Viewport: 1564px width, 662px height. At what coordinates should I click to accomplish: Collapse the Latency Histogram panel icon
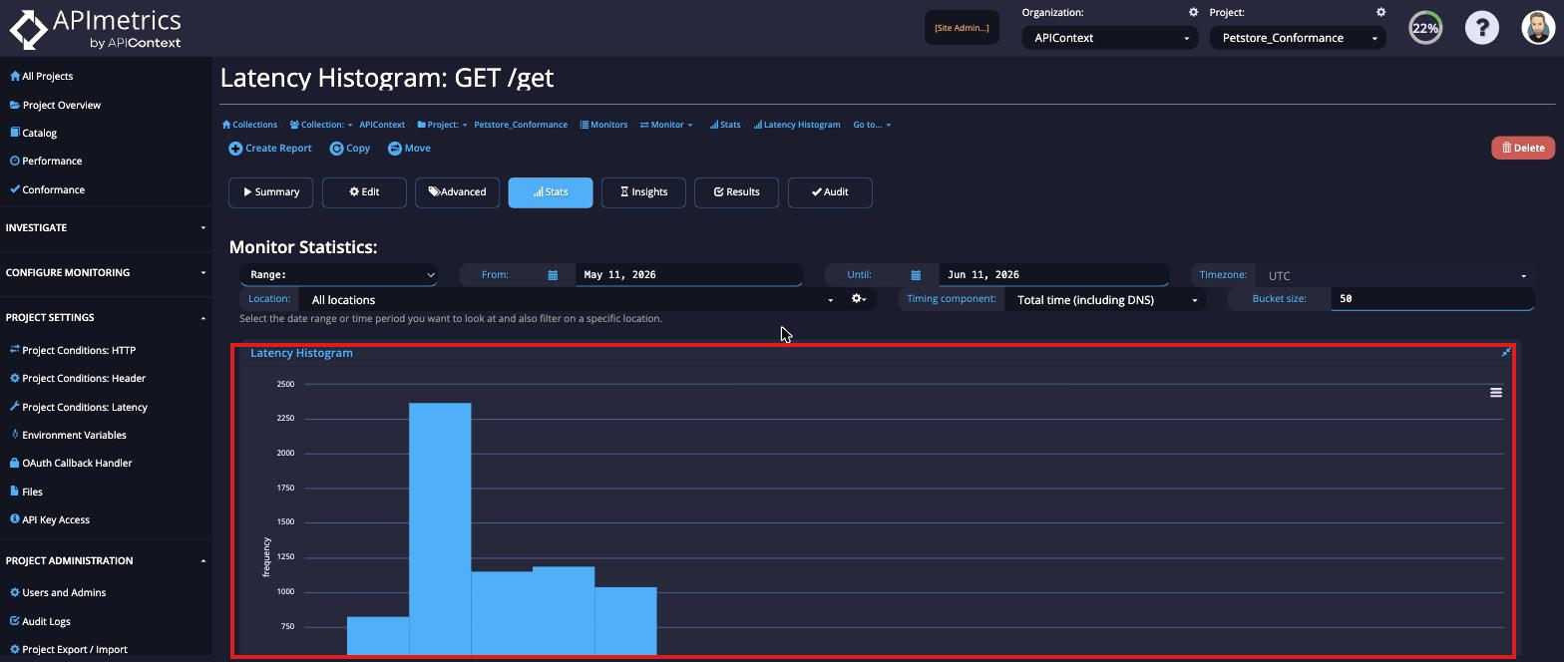point(1506,352)
